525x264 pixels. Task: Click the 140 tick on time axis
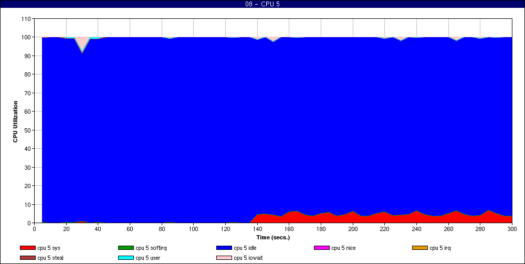(257, 229)
